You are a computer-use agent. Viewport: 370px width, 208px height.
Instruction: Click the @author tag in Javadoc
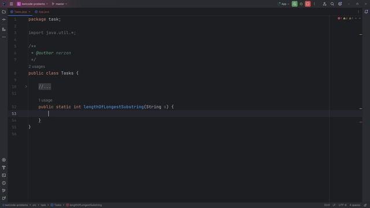point(45,53)
